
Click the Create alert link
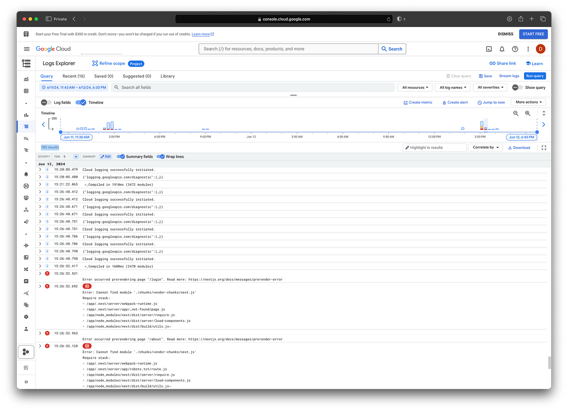(x=455, y=103)
